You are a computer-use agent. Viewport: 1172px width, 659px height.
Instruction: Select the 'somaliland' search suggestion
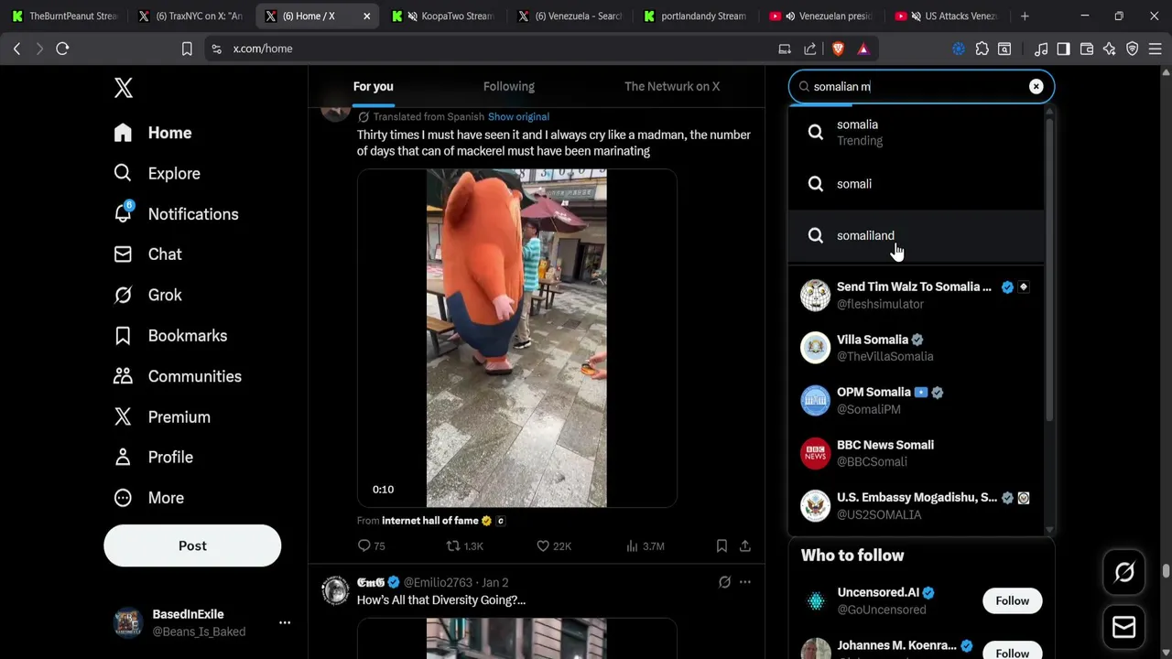(x=916, y=236)
